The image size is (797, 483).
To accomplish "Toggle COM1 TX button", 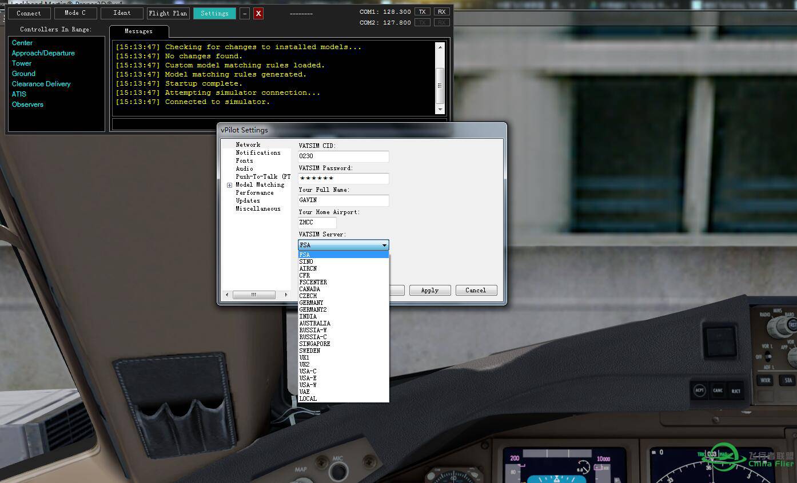I will (x=422, y=11).
